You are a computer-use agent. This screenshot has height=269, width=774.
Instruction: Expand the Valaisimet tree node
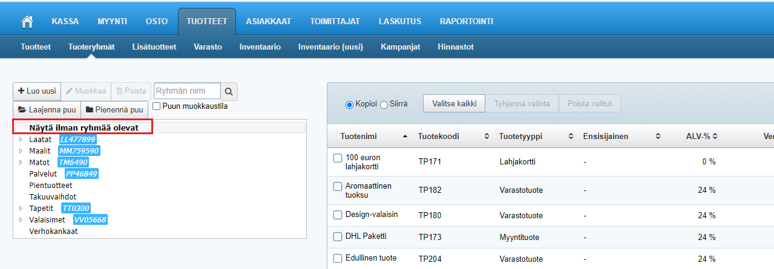point(21,219)
